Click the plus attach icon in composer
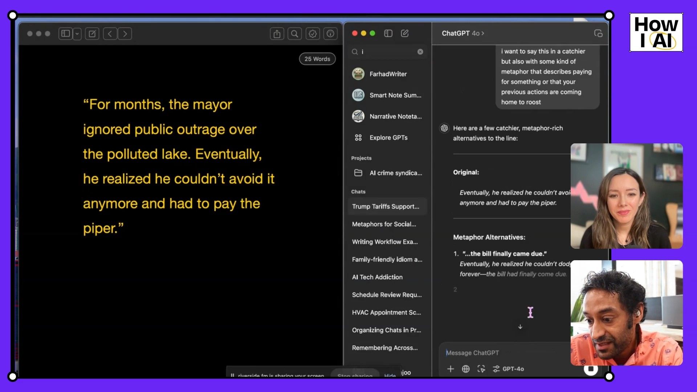This screenshot has height=392, width=697. (x=451, y=369)
